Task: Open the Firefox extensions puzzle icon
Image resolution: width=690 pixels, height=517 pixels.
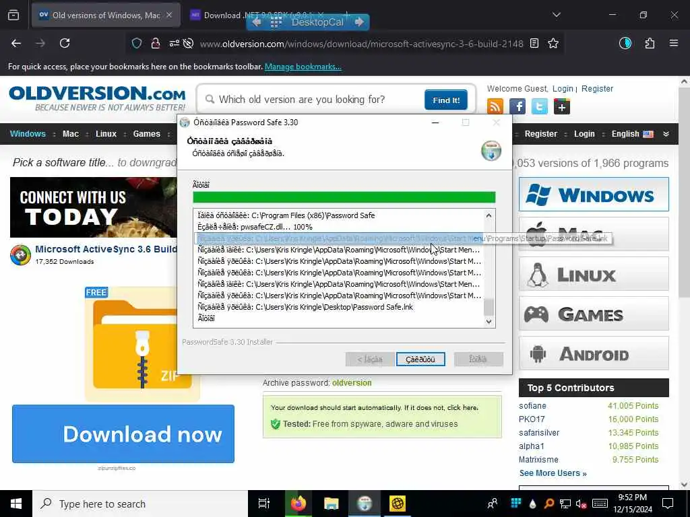Action: [650, 43]
